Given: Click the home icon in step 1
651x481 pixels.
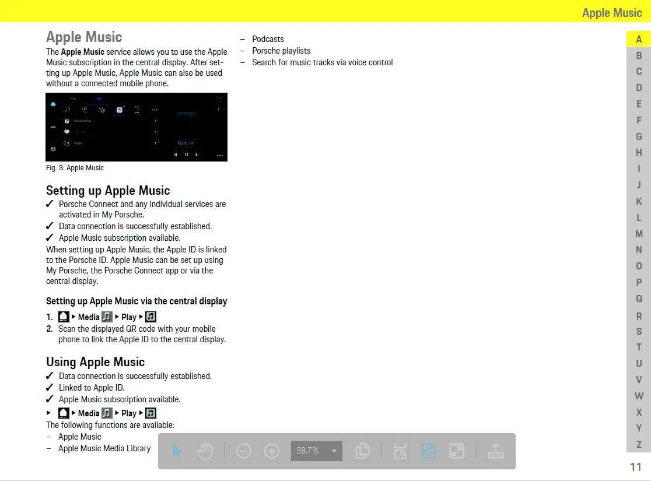Looking at the screenshot, I should coord(64,317).
